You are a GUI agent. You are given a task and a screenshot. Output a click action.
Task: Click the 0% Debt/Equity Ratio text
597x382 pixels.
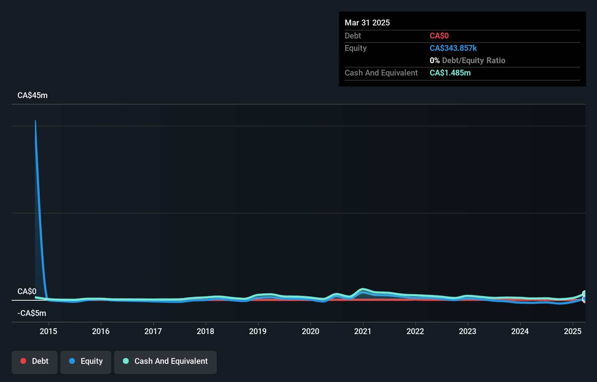coord(468,61)
